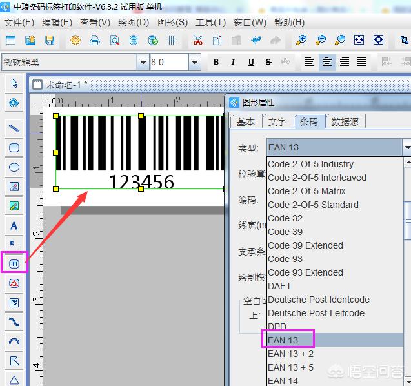411x386 pixels.
Task: Expand the font size dropdown
Action: pos(194,62)
